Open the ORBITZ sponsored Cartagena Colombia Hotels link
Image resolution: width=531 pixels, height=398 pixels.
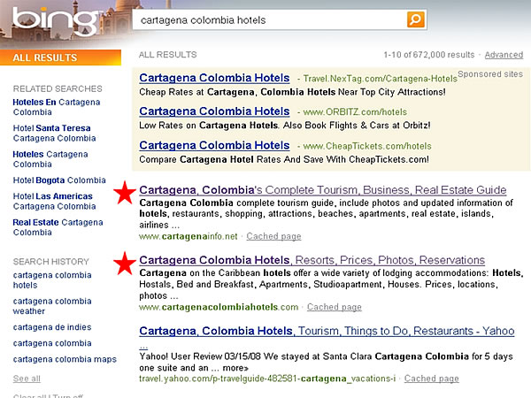(x=214, y=111)
